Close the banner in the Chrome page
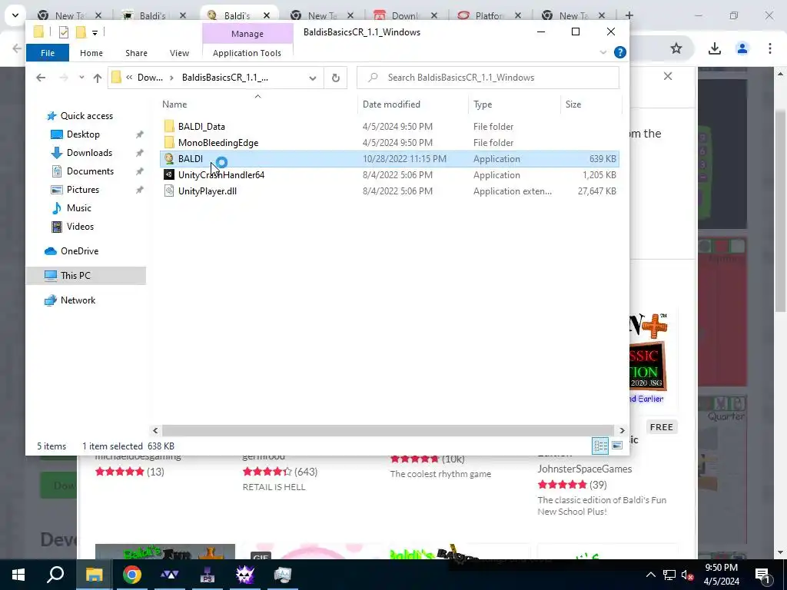Screen dimensions: 787x590 click(668, 76)
